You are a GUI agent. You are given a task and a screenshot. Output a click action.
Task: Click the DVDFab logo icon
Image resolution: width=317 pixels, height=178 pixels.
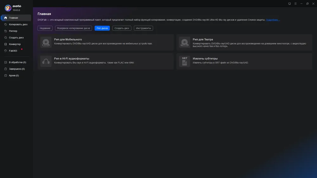coord(8,8)
